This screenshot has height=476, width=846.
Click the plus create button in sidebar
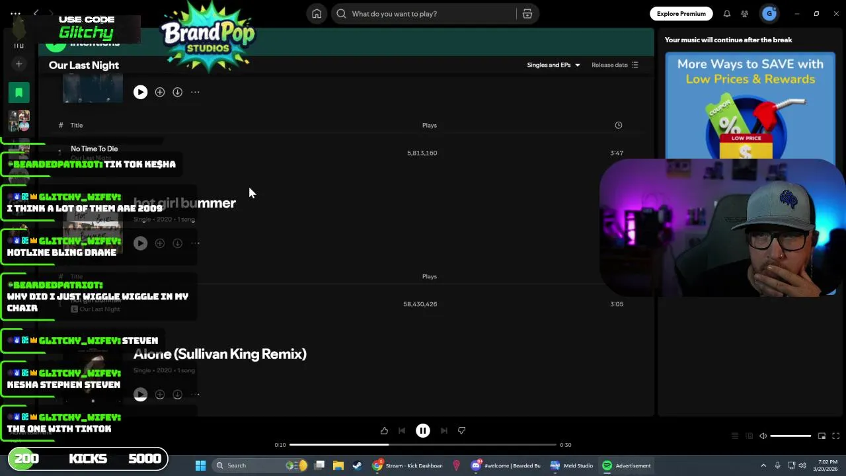19,64
